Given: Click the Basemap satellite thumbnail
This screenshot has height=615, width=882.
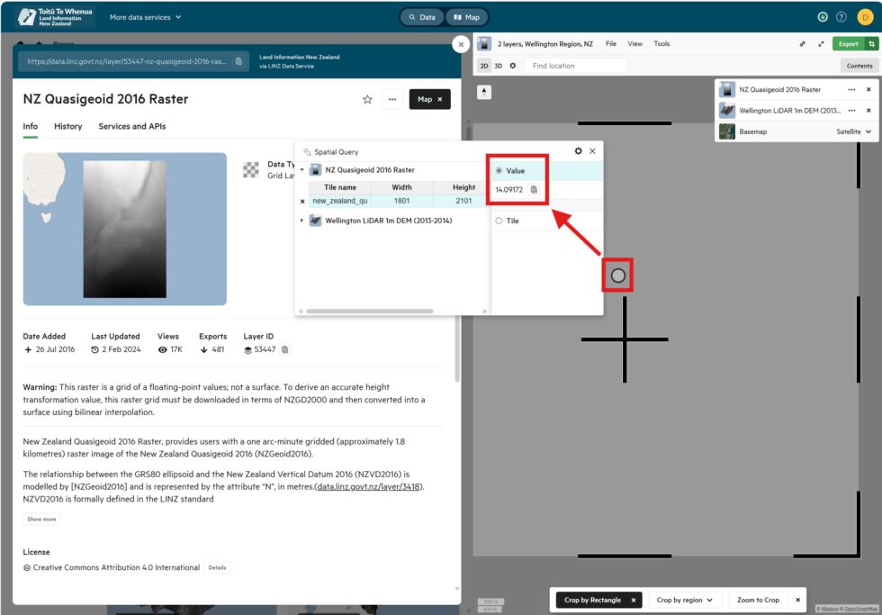Looking at the screenshot, I should (727, 131).
